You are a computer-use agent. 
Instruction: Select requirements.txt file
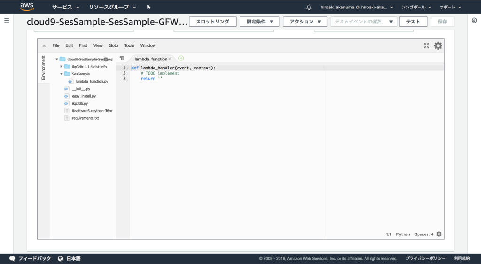[85, 118]
